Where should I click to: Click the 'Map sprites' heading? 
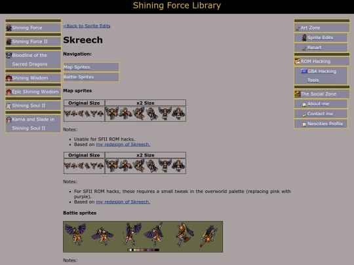[x=77, y=90]
